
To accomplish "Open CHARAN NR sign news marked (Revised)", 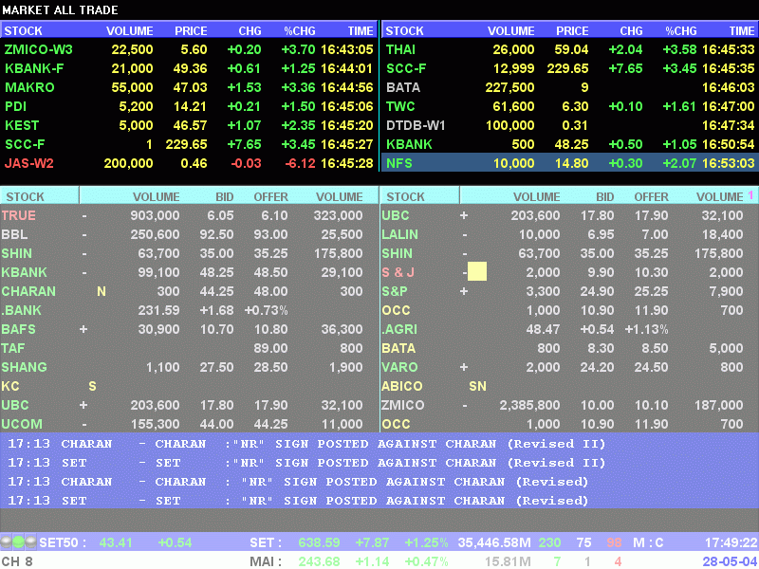I will [298, 482].
